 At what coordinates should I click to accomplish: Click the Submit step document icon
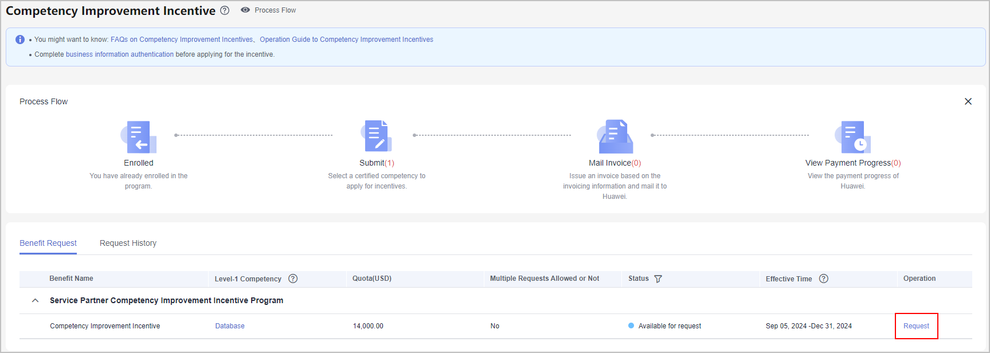coord(377,136)
